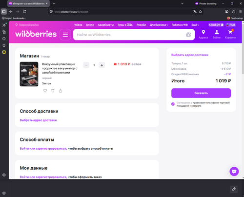Open the Корзина cart icon
244x197 pixels.
[x=230, y=32]
